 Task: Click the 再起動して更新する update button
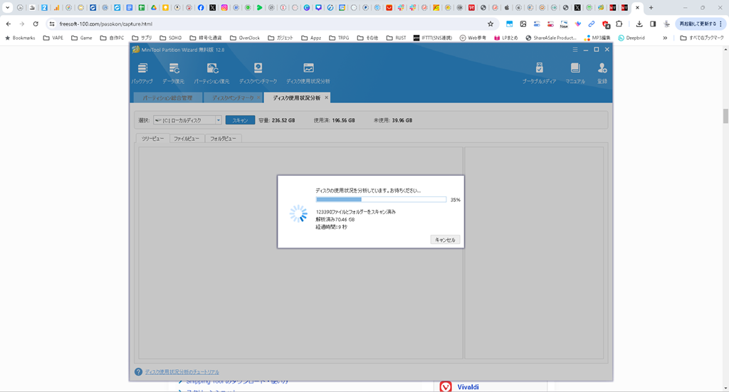[700, 23]
